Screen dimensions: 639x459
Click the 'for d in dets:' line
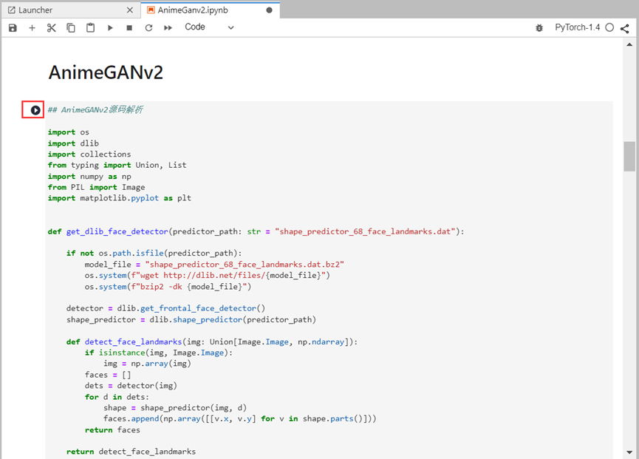point(117,397)
